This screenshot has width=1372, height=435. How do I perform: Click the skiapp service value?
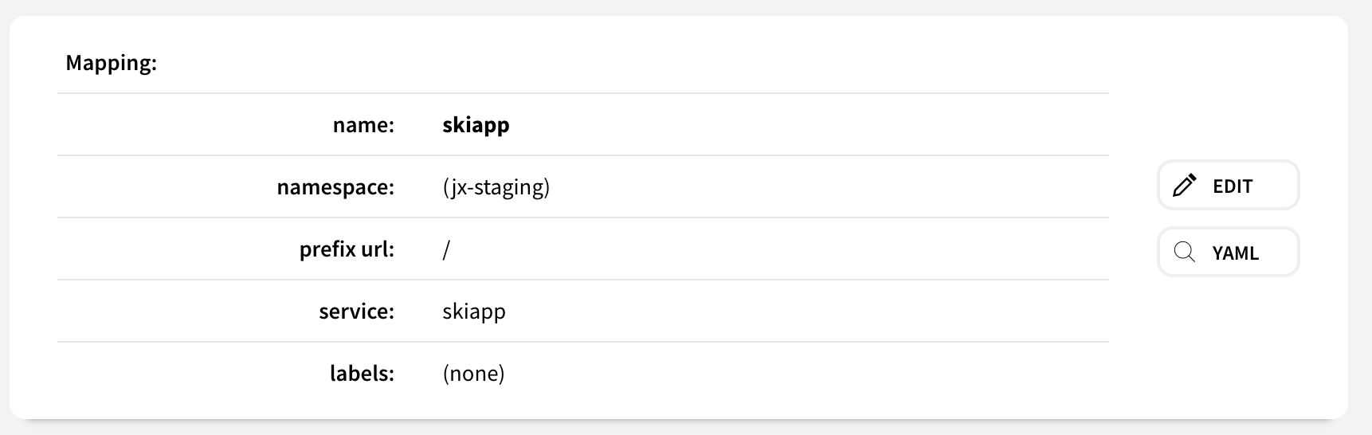[474, 312]
